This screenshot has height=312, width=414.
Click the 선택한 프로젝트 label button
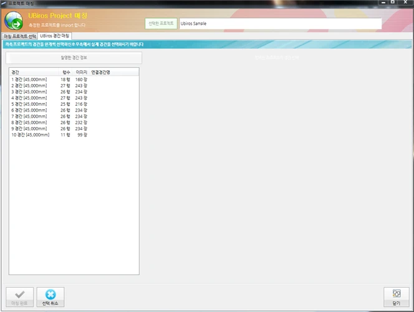coord(161,24)
